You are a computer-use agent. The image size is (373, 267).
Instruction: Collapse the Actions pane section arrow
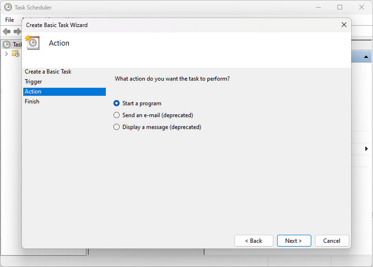366,57
